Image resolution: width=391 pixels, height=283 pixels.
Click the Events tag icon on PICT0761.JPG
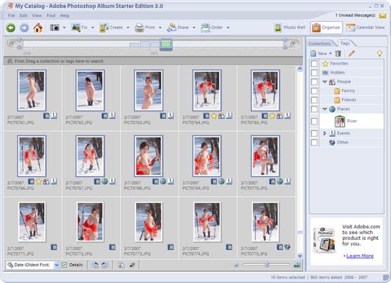pos(54,116)
